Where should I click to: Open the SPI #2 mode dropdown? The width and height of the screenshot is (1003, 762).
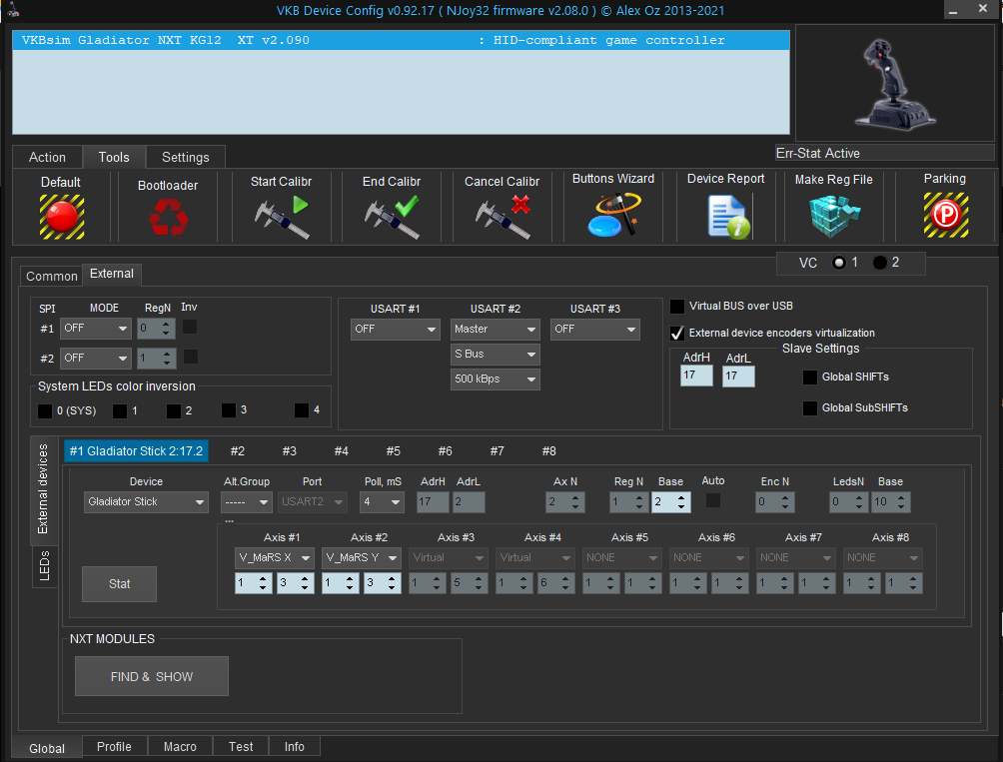(x=95, y=358)
